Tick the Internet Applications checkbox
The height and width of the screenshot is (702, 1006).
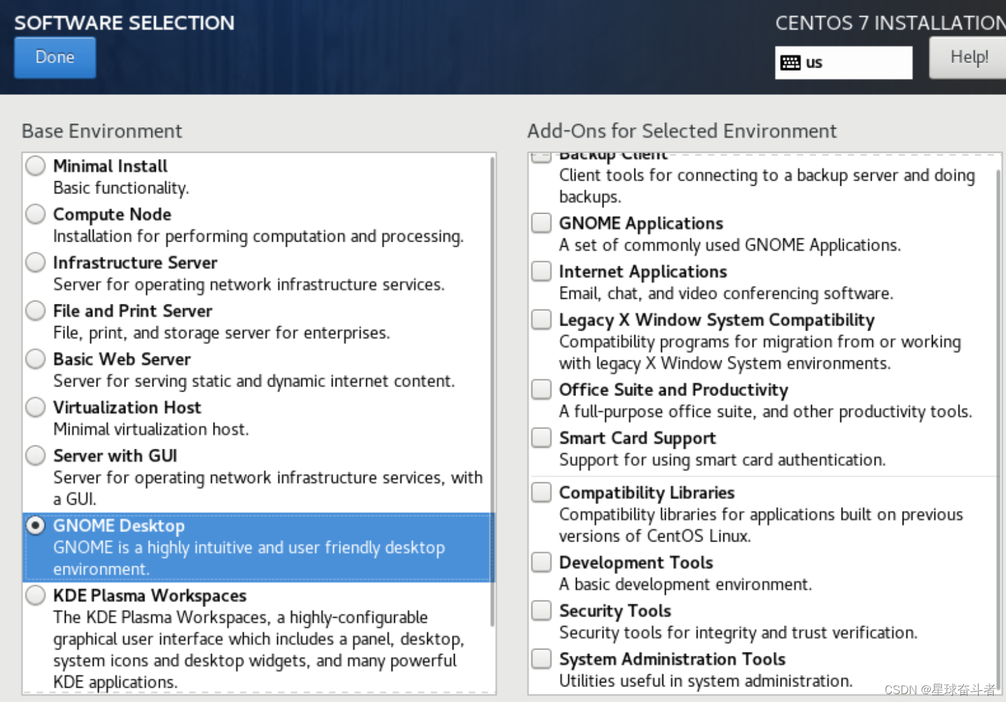tap(541, 271)
